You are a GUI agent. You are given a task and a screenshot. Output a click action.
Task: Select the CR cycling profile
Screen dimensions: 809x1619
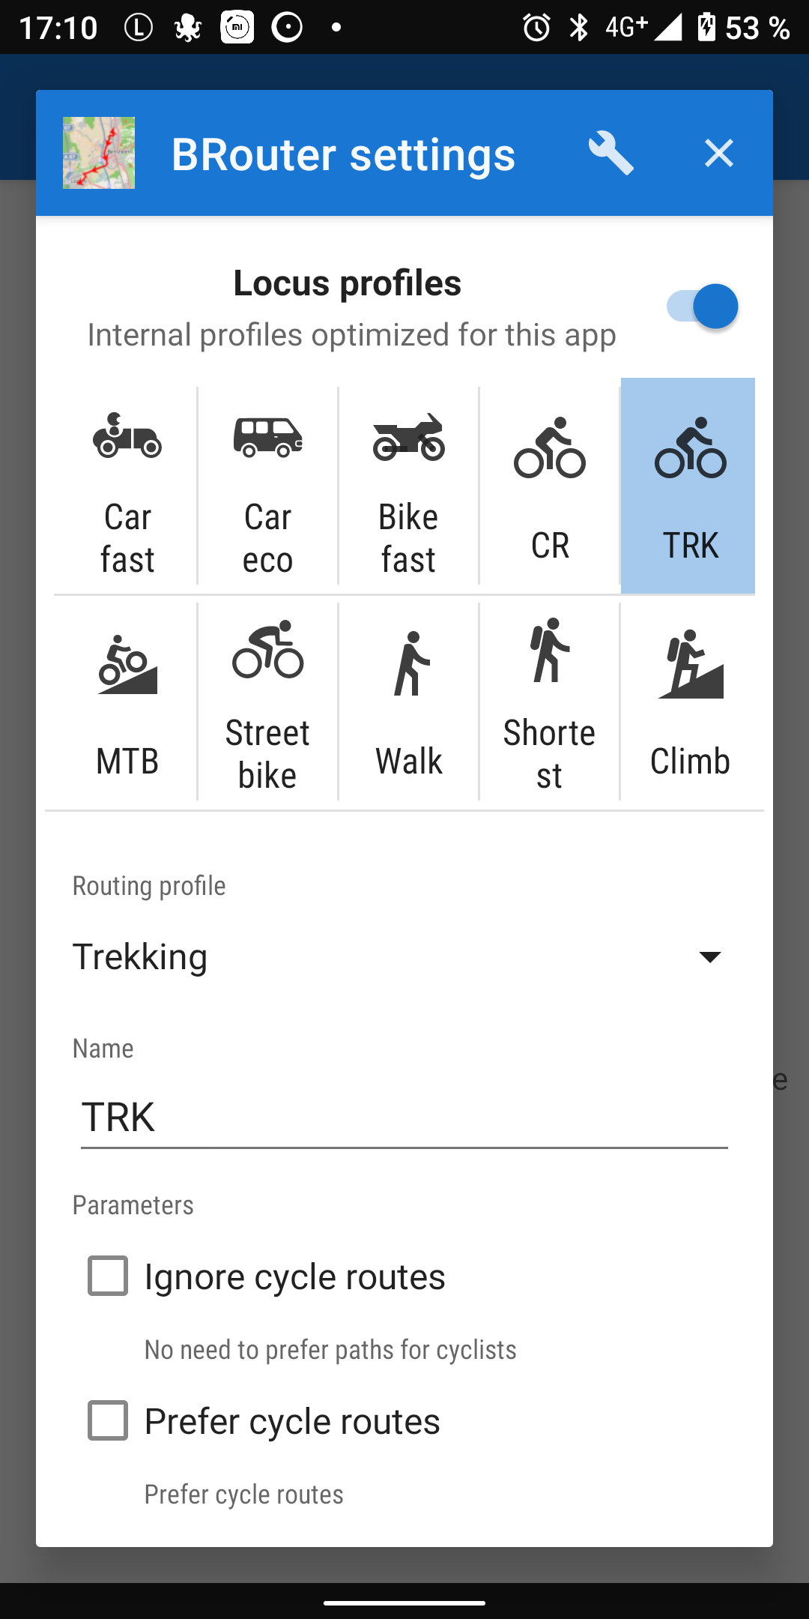point(549,448)
